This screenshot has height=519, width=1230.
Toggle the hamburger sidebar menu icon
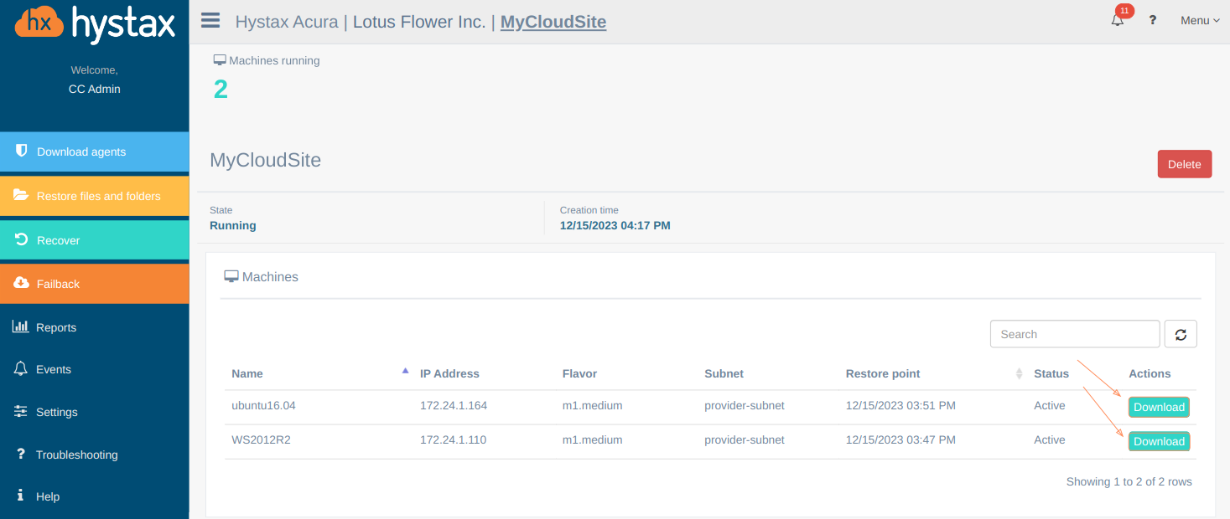pos(210,21)
